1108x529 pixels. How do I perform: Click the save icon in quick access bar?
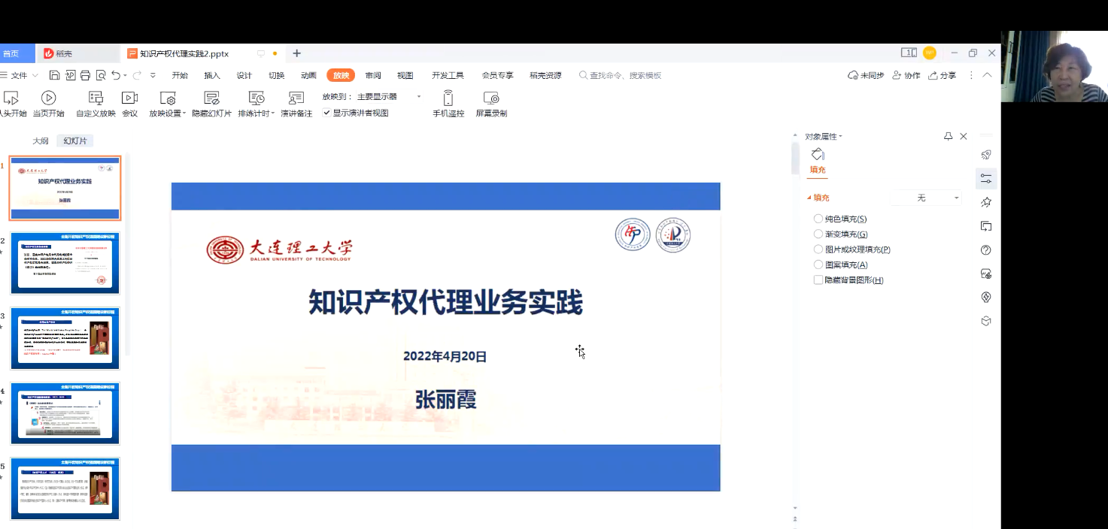pyautogui.click(x=54, y=75)
